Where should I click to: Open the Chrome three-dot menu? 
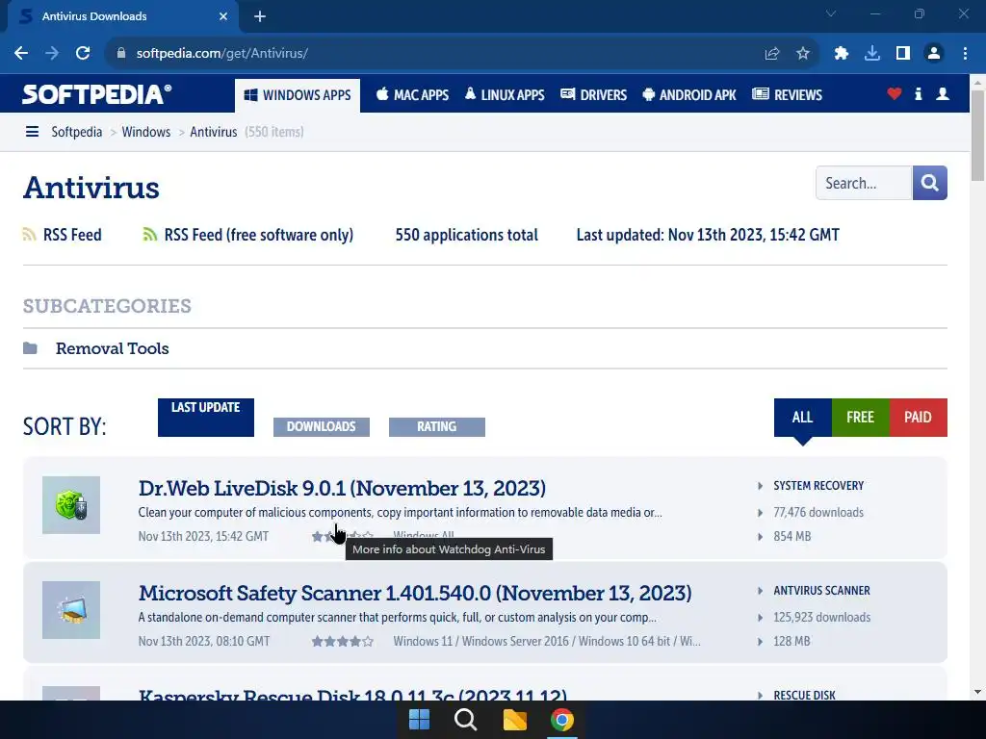tap(965, 54)
